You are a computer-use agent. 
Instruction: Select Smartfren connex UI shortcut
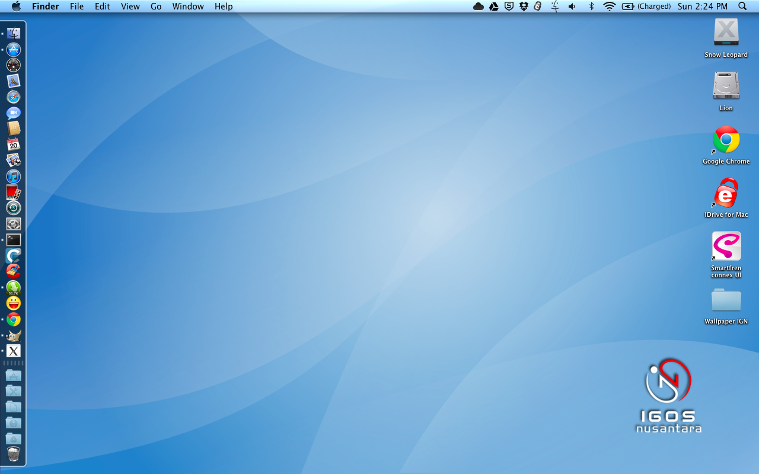click(726, 255)
